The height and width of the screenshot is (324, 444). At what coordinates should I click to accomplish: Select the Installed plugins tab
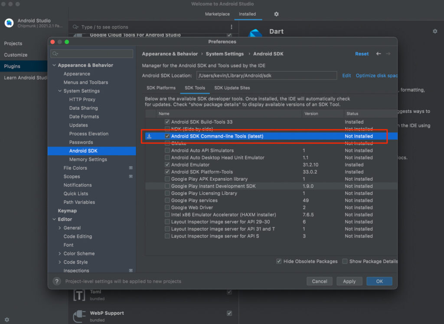[x=247, y=14]
